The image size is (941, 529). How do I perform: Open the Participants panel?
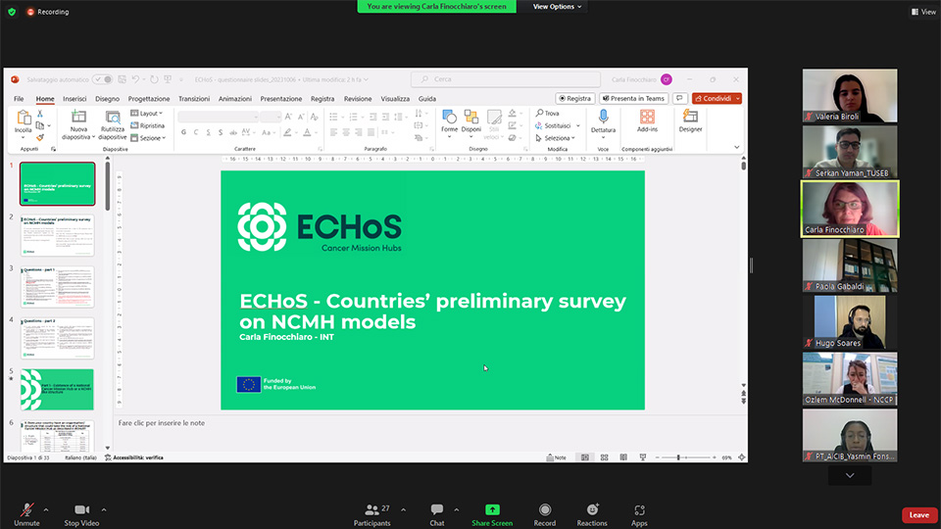372,510
